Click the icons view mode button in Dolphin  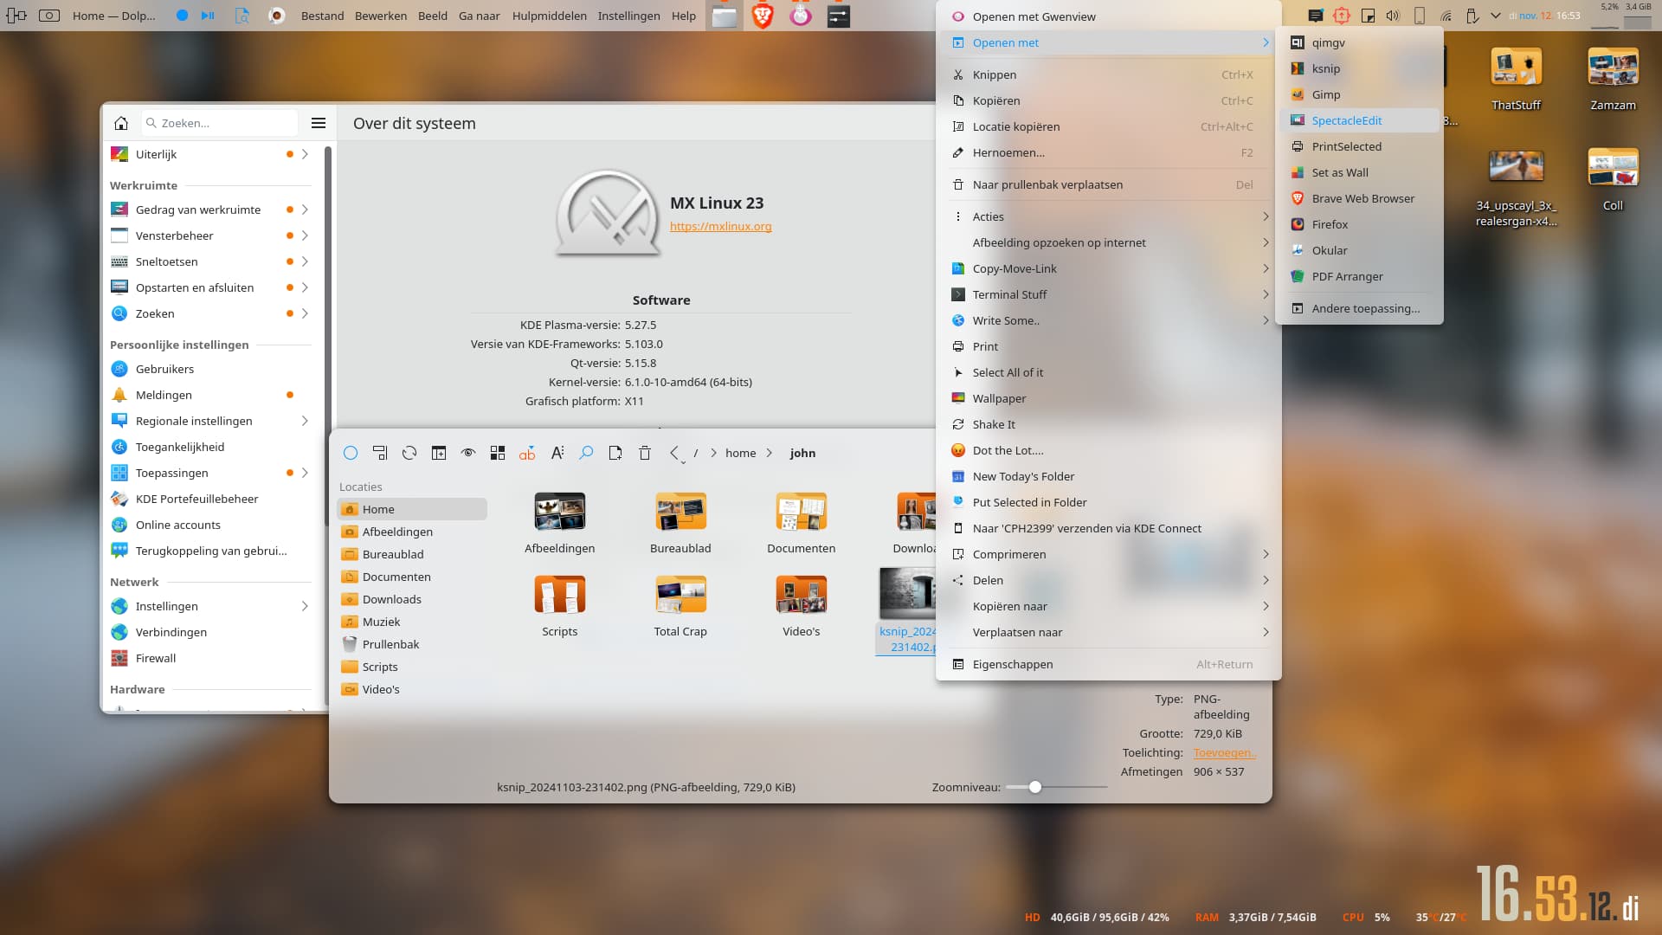pyautogui.click(x=498, y=453)
